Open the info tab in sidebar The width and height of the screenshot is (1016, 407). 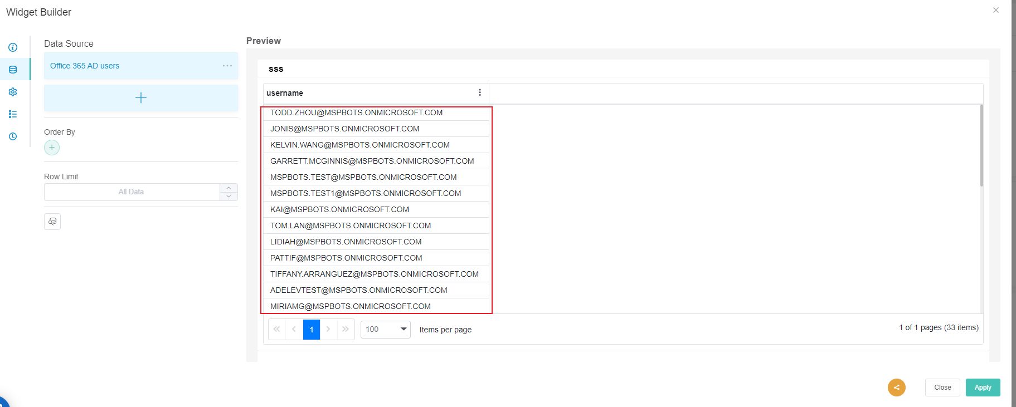(x=13, y=47)
